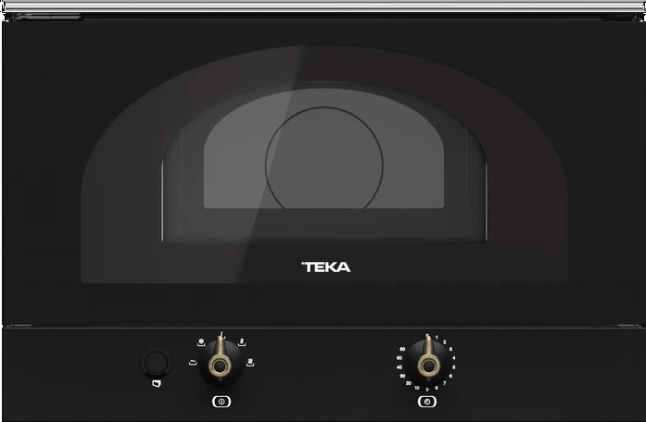This screenshot has height=422, width=646.
Task: Click the left-most mode icon on function dial
Action: point(191,362)
